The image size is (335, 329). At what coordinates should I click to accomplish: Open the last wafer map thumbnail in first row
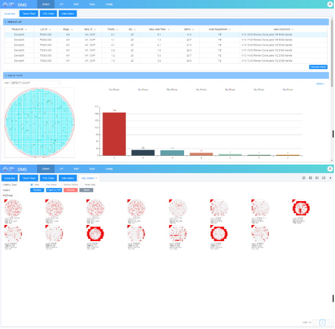pos(301,208)
